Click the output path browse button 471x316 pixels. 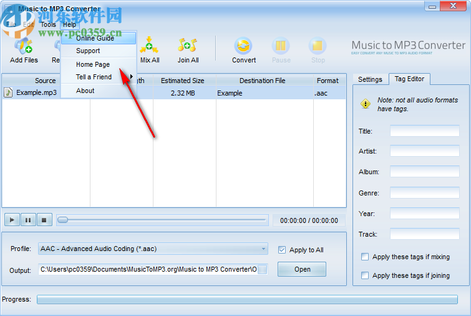263,269
